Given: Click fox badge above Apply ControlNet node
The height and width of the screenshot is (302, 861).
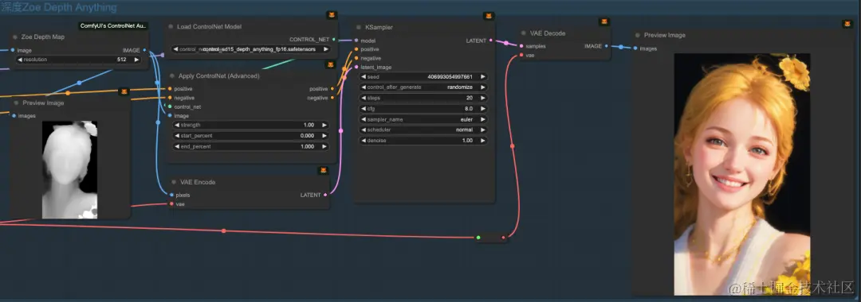Looking at the screenshot, I should pyautogui.click(x=331, y=64).
